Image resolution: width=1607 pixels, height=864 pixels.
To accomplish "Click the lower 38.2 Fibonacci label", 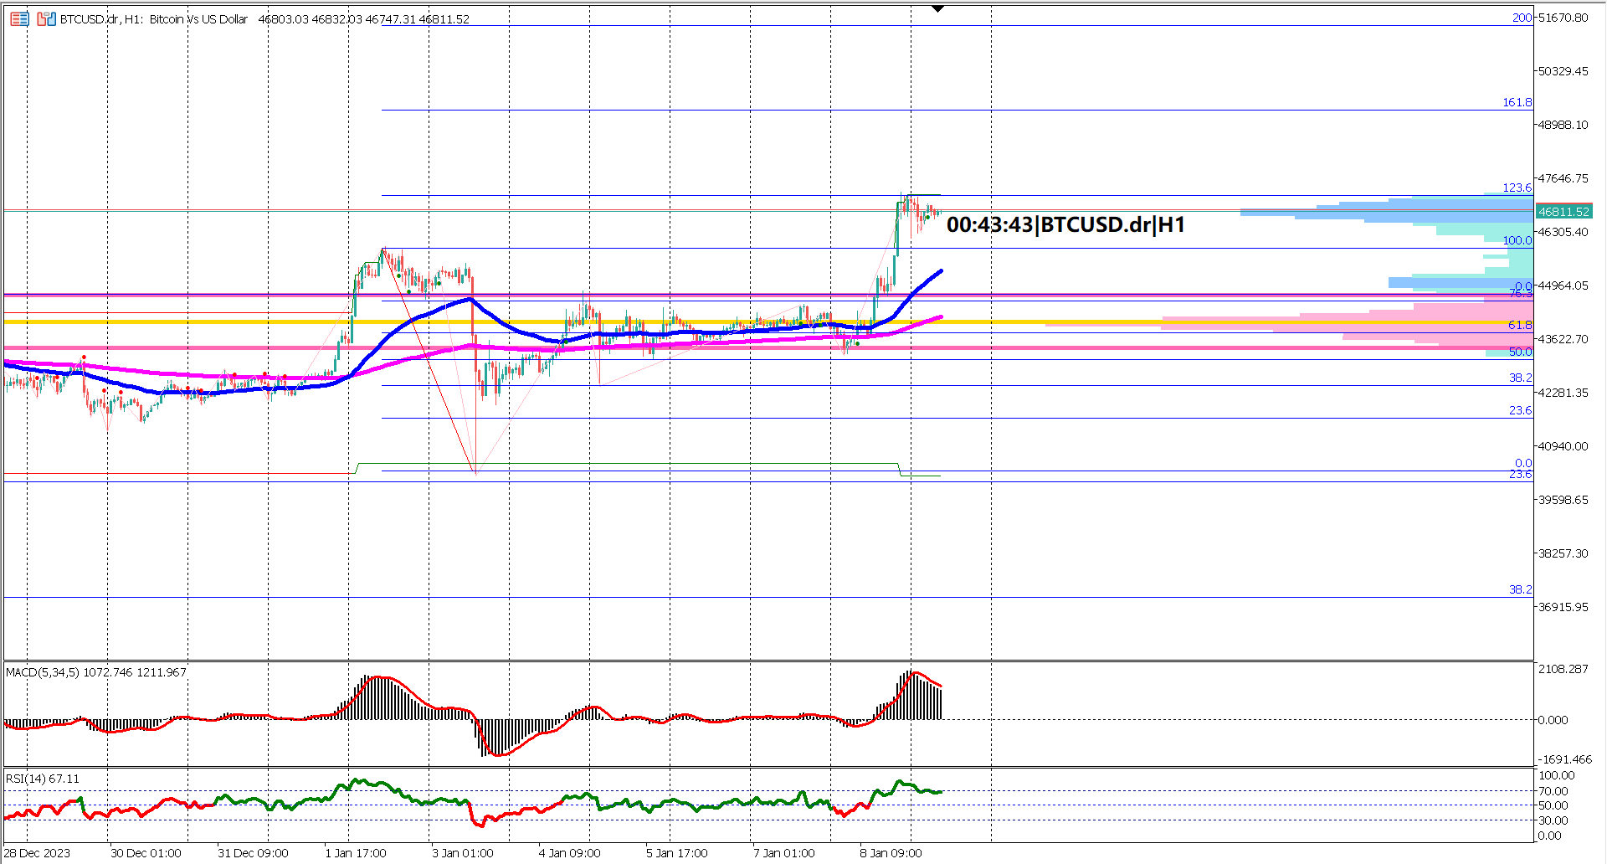I will coord(1519,589).
